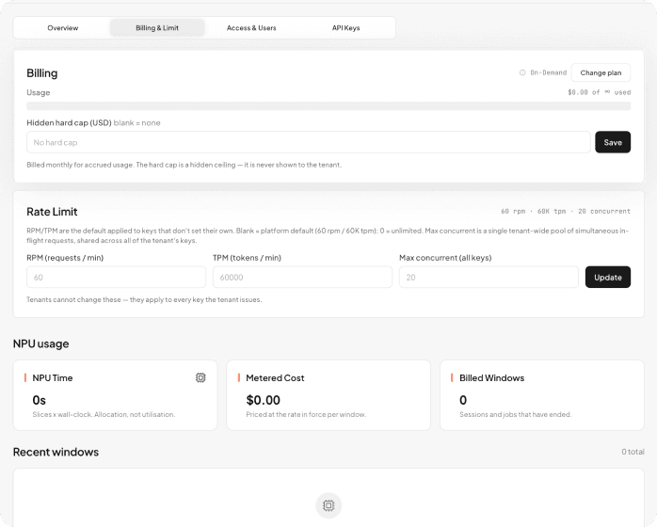The image size is (657, 527).
Task: Click the chip icon under Recent windows
Action: [x=328, y=505]
